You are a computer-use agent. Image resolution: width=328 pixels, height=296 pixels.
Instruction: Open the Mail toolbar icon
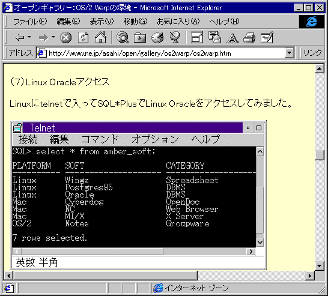coord(214,37)
